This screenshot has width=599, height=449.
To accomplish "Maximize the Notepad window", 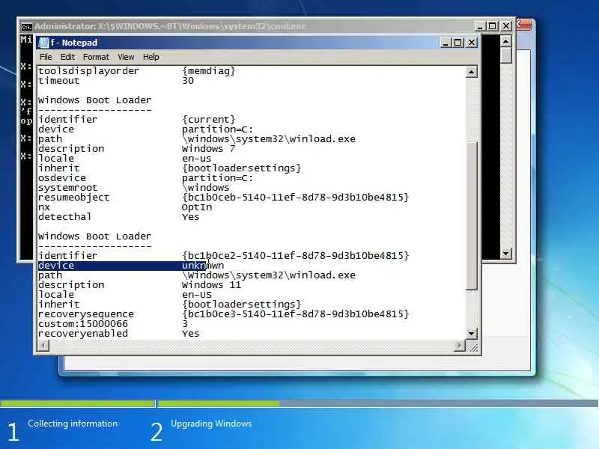I will pyautogui.click(x=458, y=43).
